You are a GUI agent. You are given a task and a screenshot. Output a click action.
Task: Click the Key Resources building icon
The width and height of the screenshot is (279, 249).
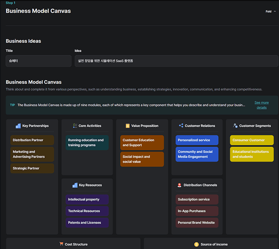tap(75, 185)
